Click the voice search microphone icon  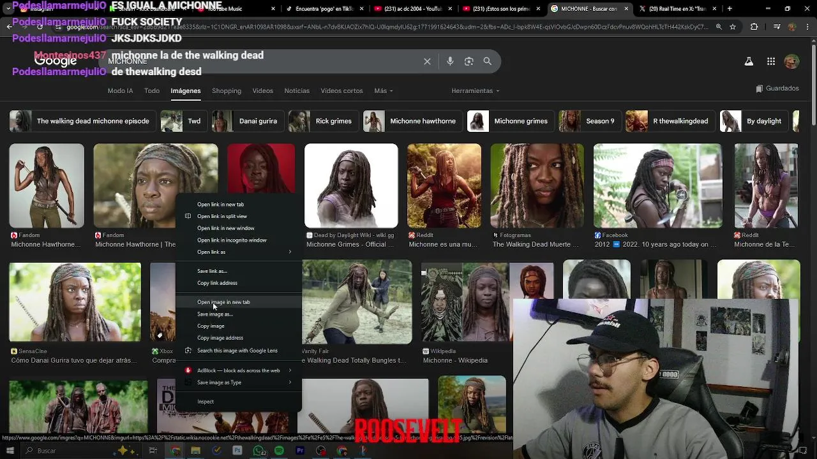click(x=450, y=61)
